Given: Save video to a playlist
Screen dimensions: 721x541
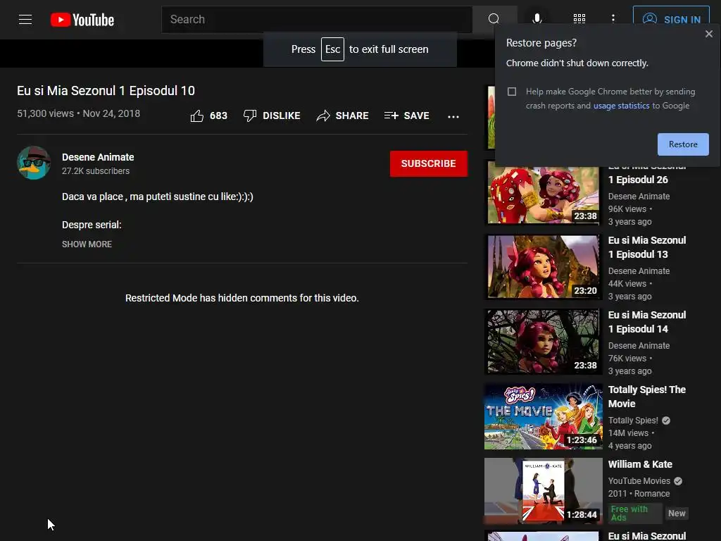Looking at the screenshot, I should (407, 116).
